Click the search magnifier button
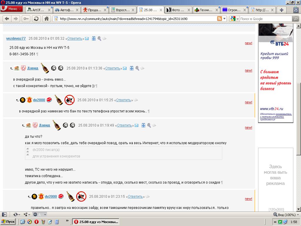 pos(295,19)
